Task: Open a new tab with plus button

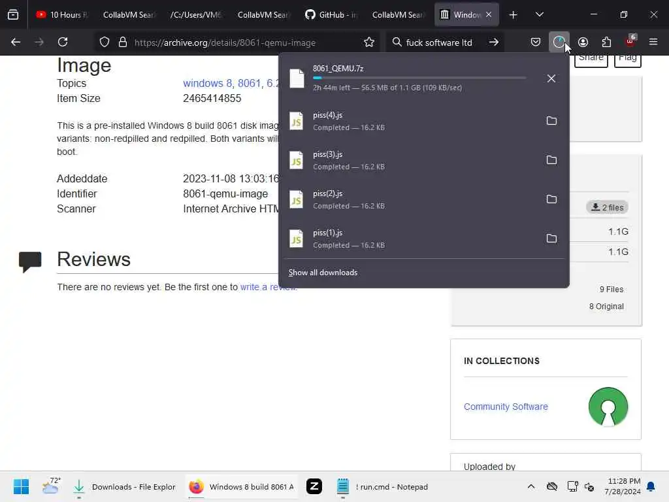Action: point(514,14)
